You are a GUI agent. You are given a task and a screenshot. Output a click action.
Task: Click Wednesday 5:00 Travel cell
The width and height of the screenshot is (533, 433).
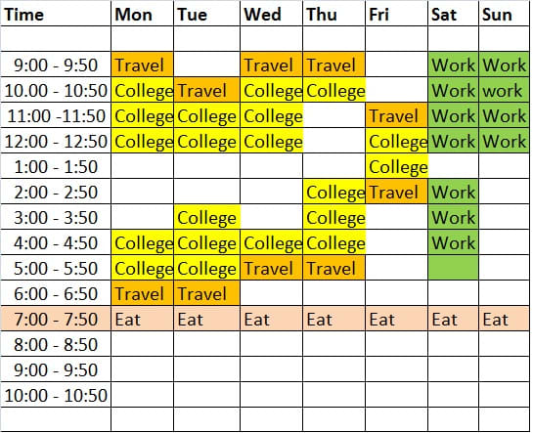coord(271,268)
